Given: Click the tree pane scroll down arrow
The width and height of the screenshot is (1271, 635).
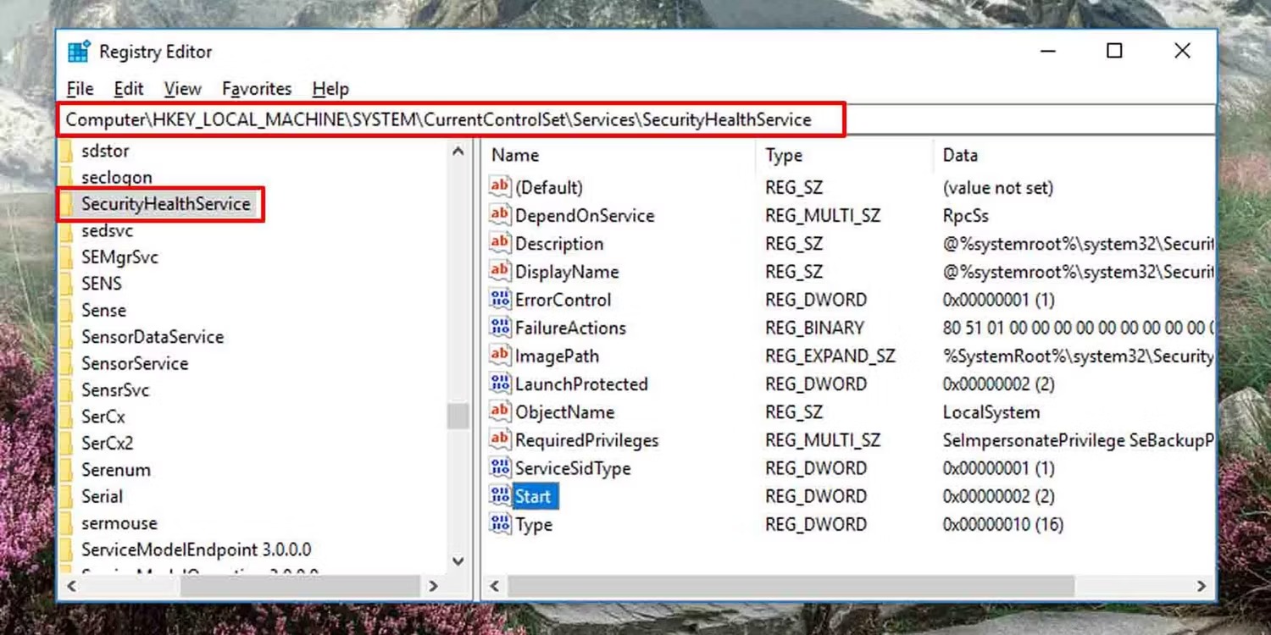Looking at the screenshot, I should point(458,560).
